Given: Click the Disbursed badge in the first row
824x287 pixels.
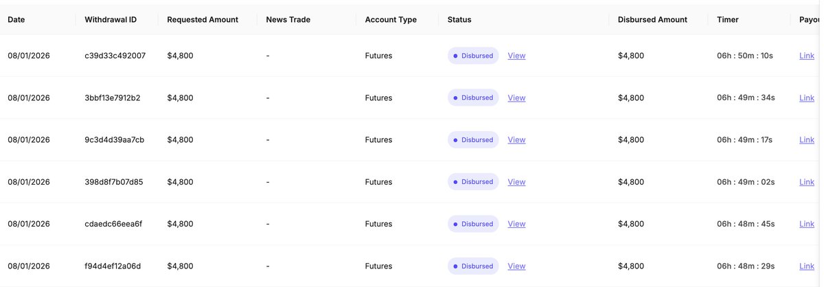Looking at the screenshot, I should (473, 56).
